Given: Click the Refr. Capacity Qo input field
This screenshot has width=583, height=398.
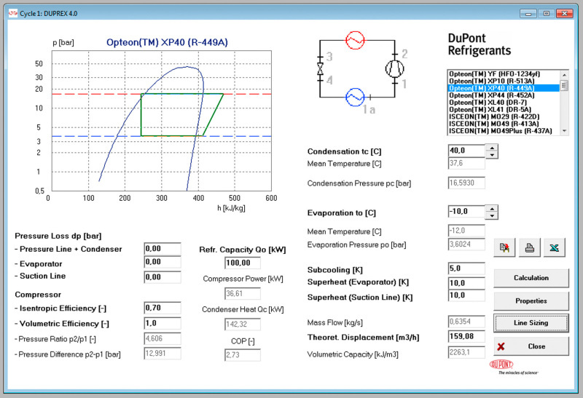Looking at the screenshot, I should 243,263.
